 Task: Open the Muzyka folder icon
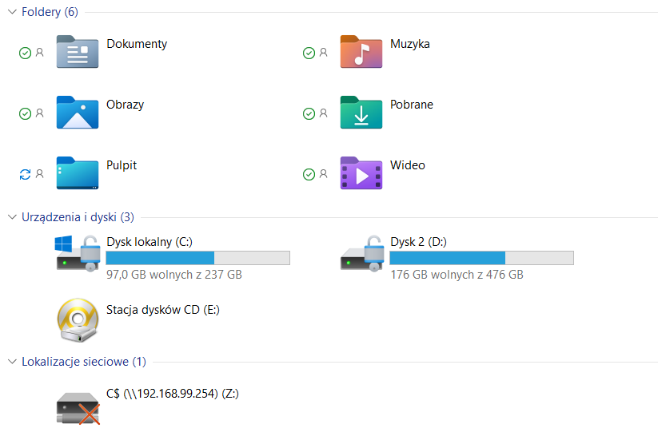coord(361,52)
